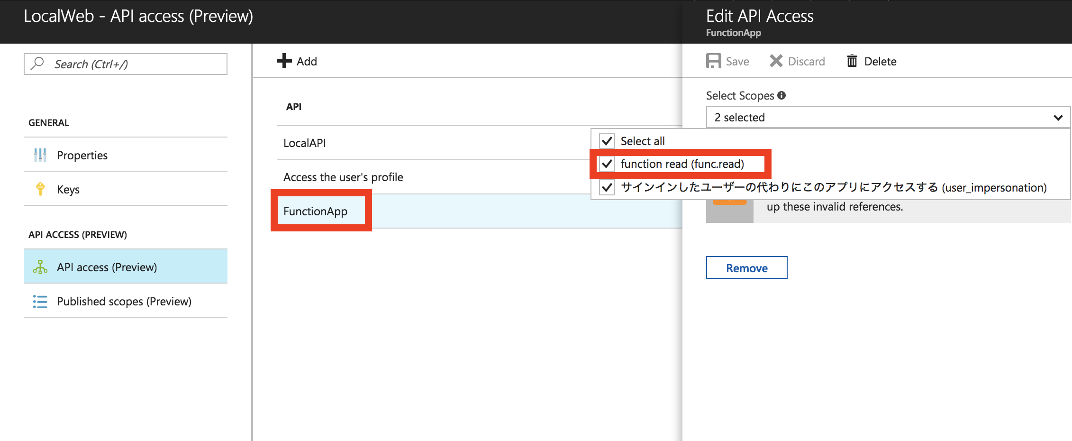Open Published scopes (Preview) menu item
The image size is (1072, 441).
[126, 301]
